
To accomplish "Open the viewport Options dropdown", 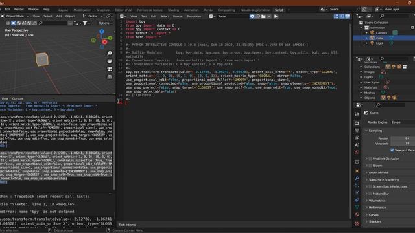I will coord(105,23).
